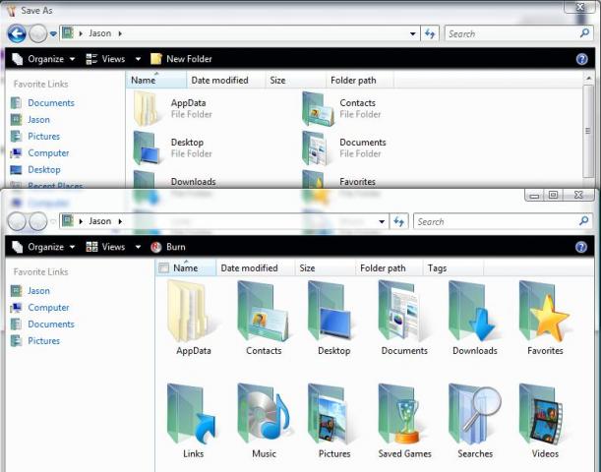
Task: Open Views menu in Explorer window
Action: pos(105,247)
